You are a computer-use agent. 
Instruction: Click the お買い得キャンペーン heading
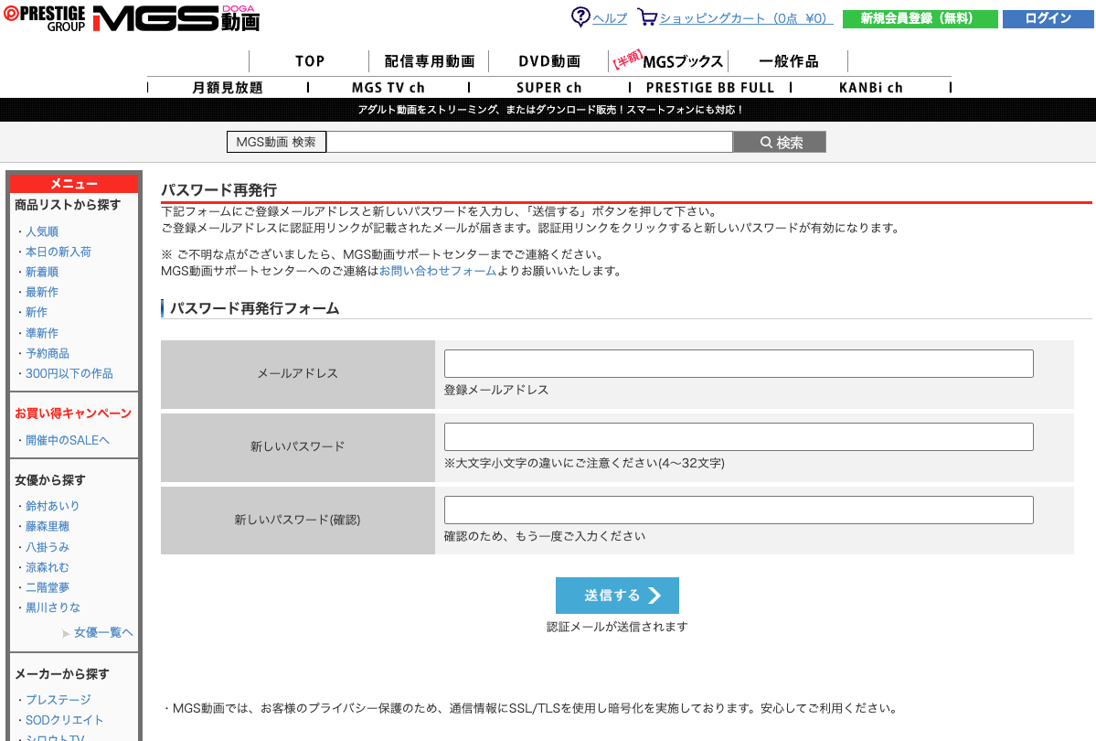point(73,413)
